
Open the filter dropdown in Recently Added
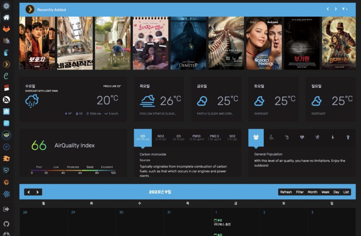(x=345, y=9)
